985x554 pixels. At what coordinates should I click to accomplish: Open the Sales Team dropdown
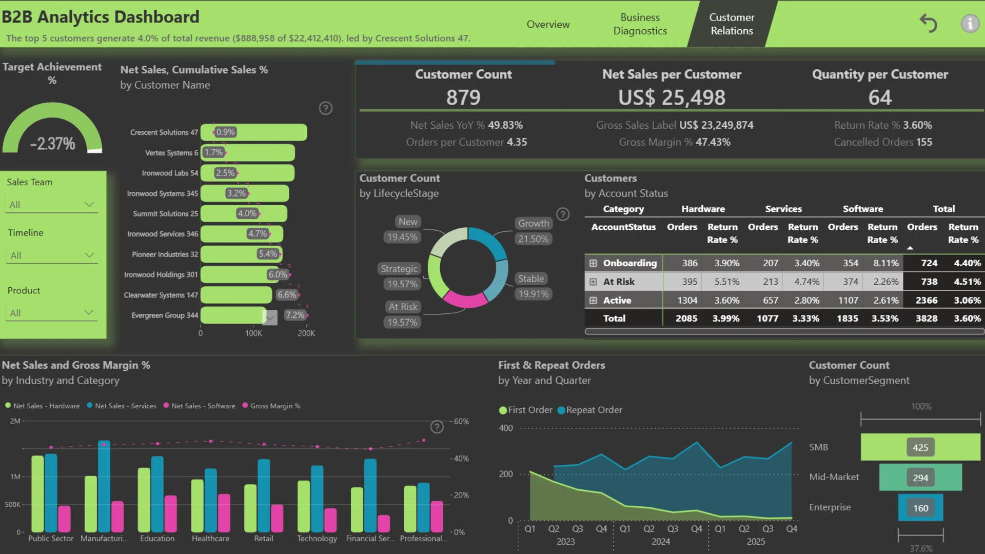52,205
